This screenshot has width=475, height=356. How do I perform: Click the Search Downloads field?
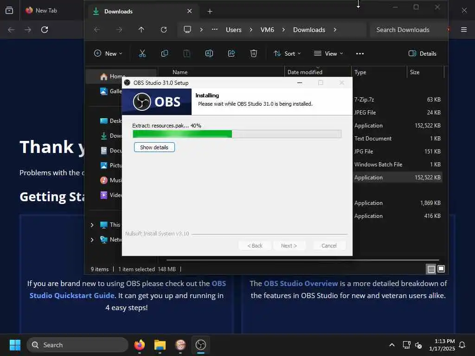tap(407, 30)
